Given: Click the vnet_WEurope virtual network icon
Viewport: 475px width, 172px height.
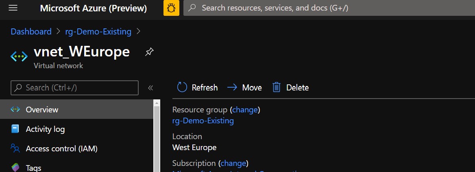Looking at the screenshot, I should coord(19,56).
